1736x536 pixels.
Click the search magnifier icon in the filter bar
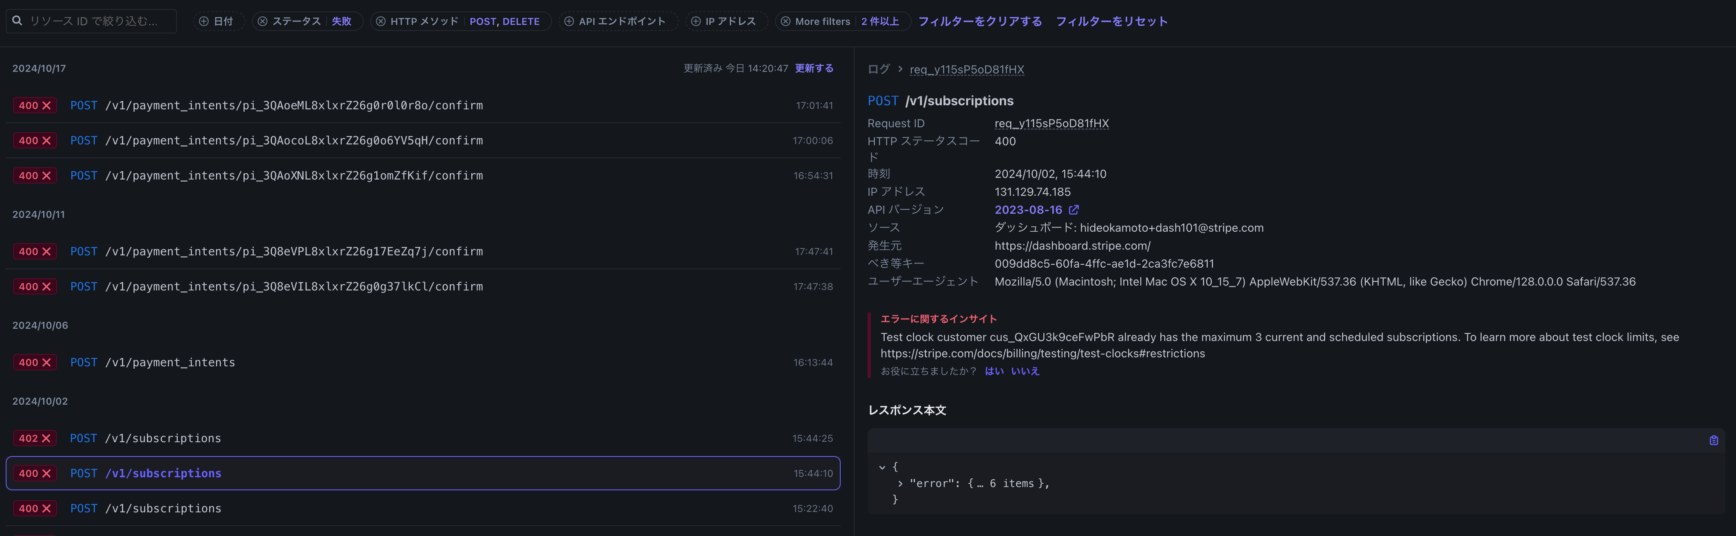click(17, 21)
